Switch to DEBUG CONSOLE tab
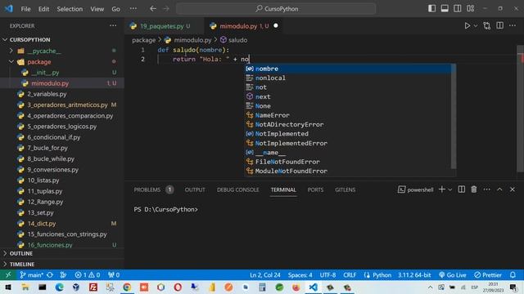 tap(238, 189)
